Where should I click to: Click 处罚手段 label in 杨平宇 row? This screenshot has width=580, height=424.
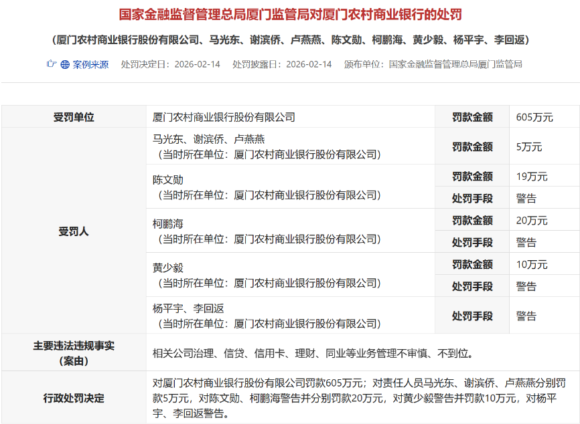tap(472, 316)
